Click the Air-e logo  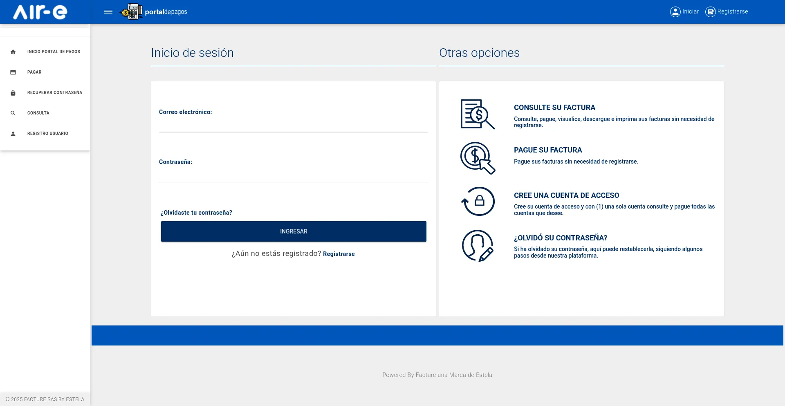click(40, 12)
